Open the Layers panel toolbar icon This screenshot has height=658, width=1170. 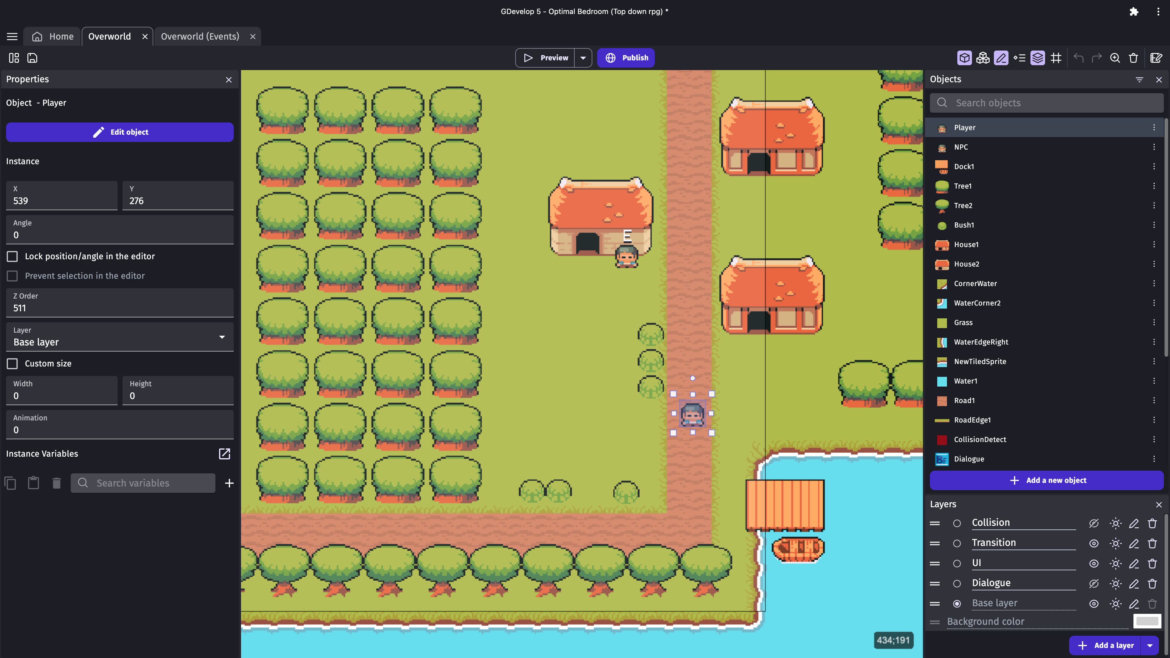[1037, 58]
